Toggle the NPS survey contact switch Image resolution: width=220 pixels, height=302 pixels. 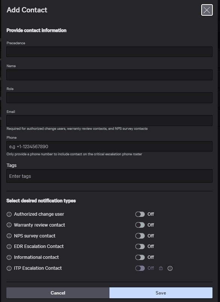coord(140,236)
